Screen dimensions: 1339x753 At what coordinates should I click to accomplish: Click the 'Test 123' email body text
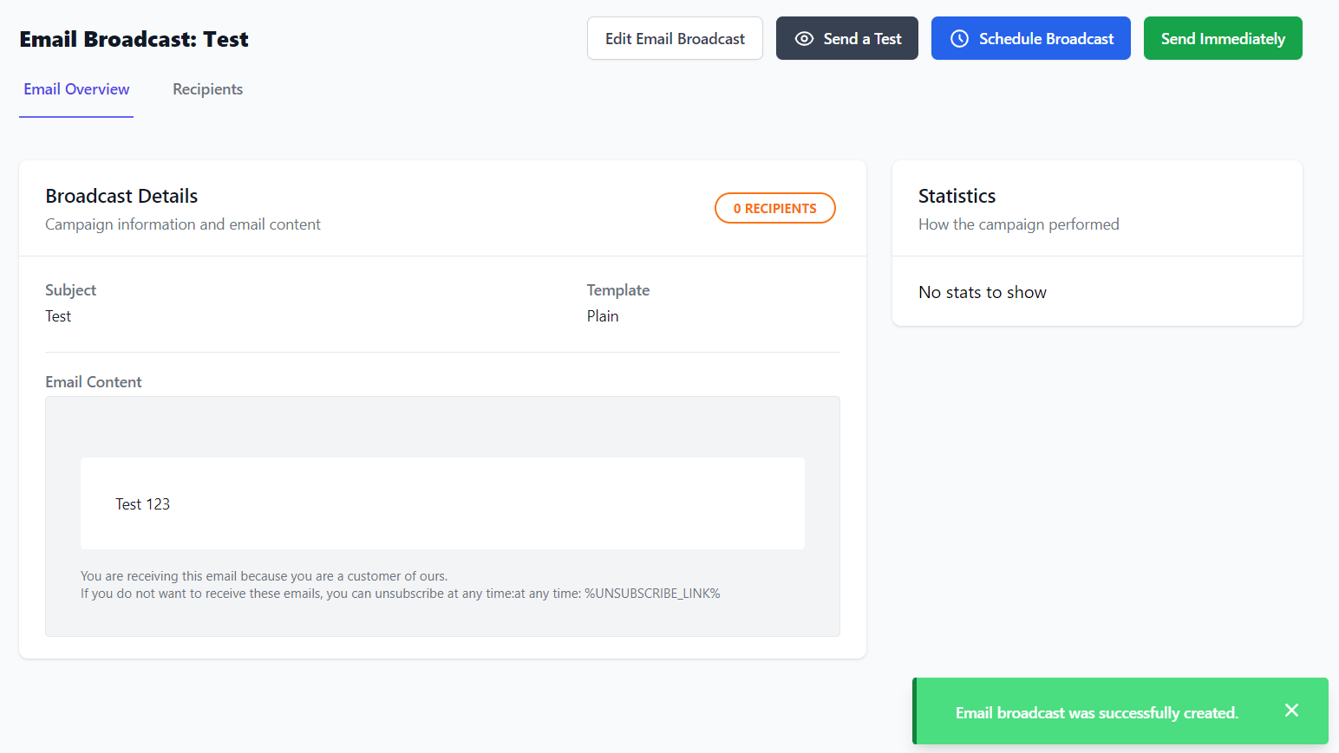142,504
